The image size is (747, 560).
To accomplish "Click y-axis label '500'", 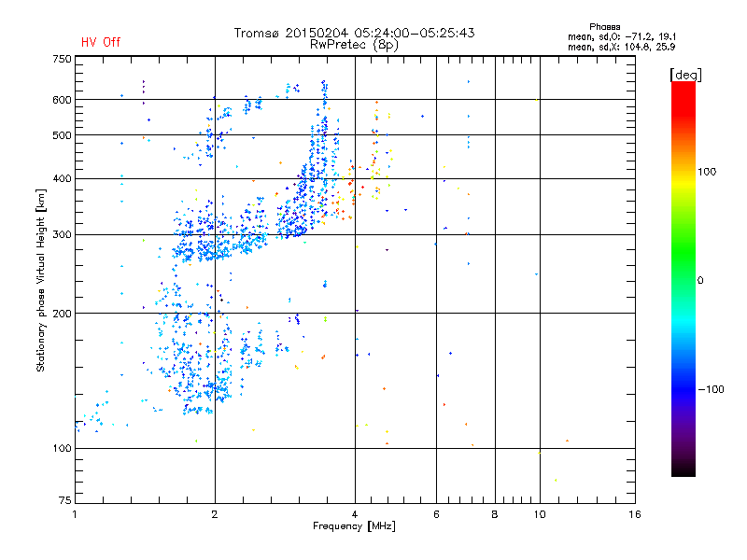I will click(62, 135).
